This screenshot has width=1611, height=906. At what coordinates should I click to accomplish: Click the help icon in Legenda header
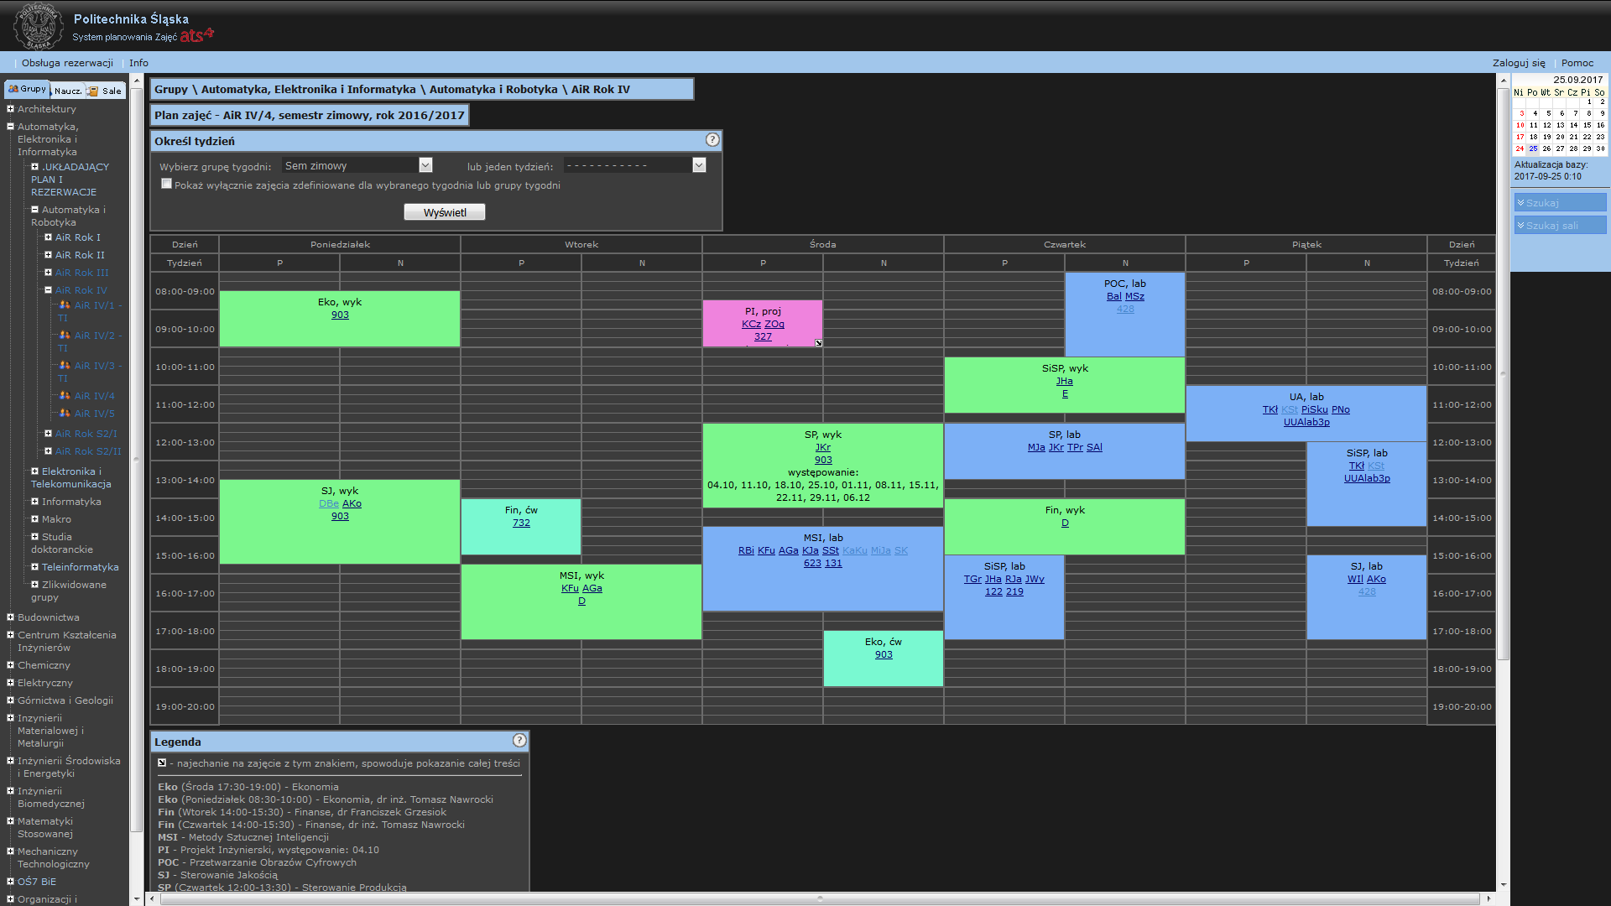519,741
